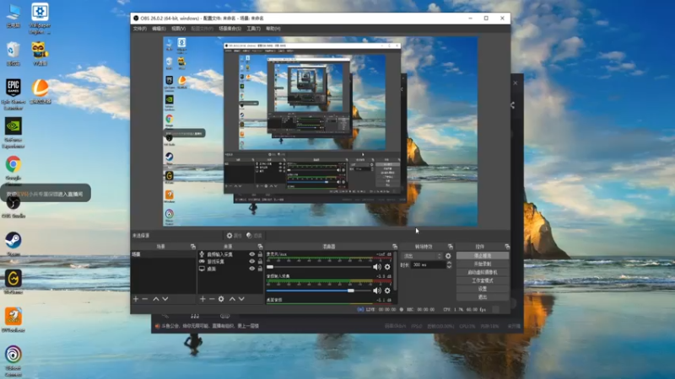The width and height of the screenshot is (675, 379).
Task: Click the OBS preview canvas area
Action: 321,131
